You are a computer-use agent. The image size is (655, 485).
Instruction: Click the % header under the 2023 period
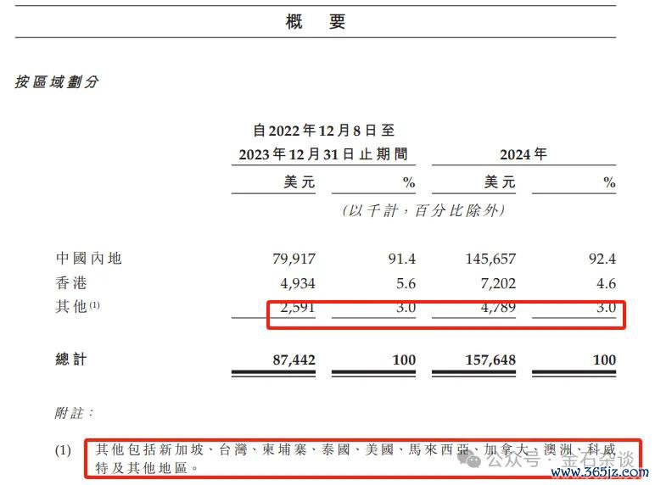(x=409, y=183)
